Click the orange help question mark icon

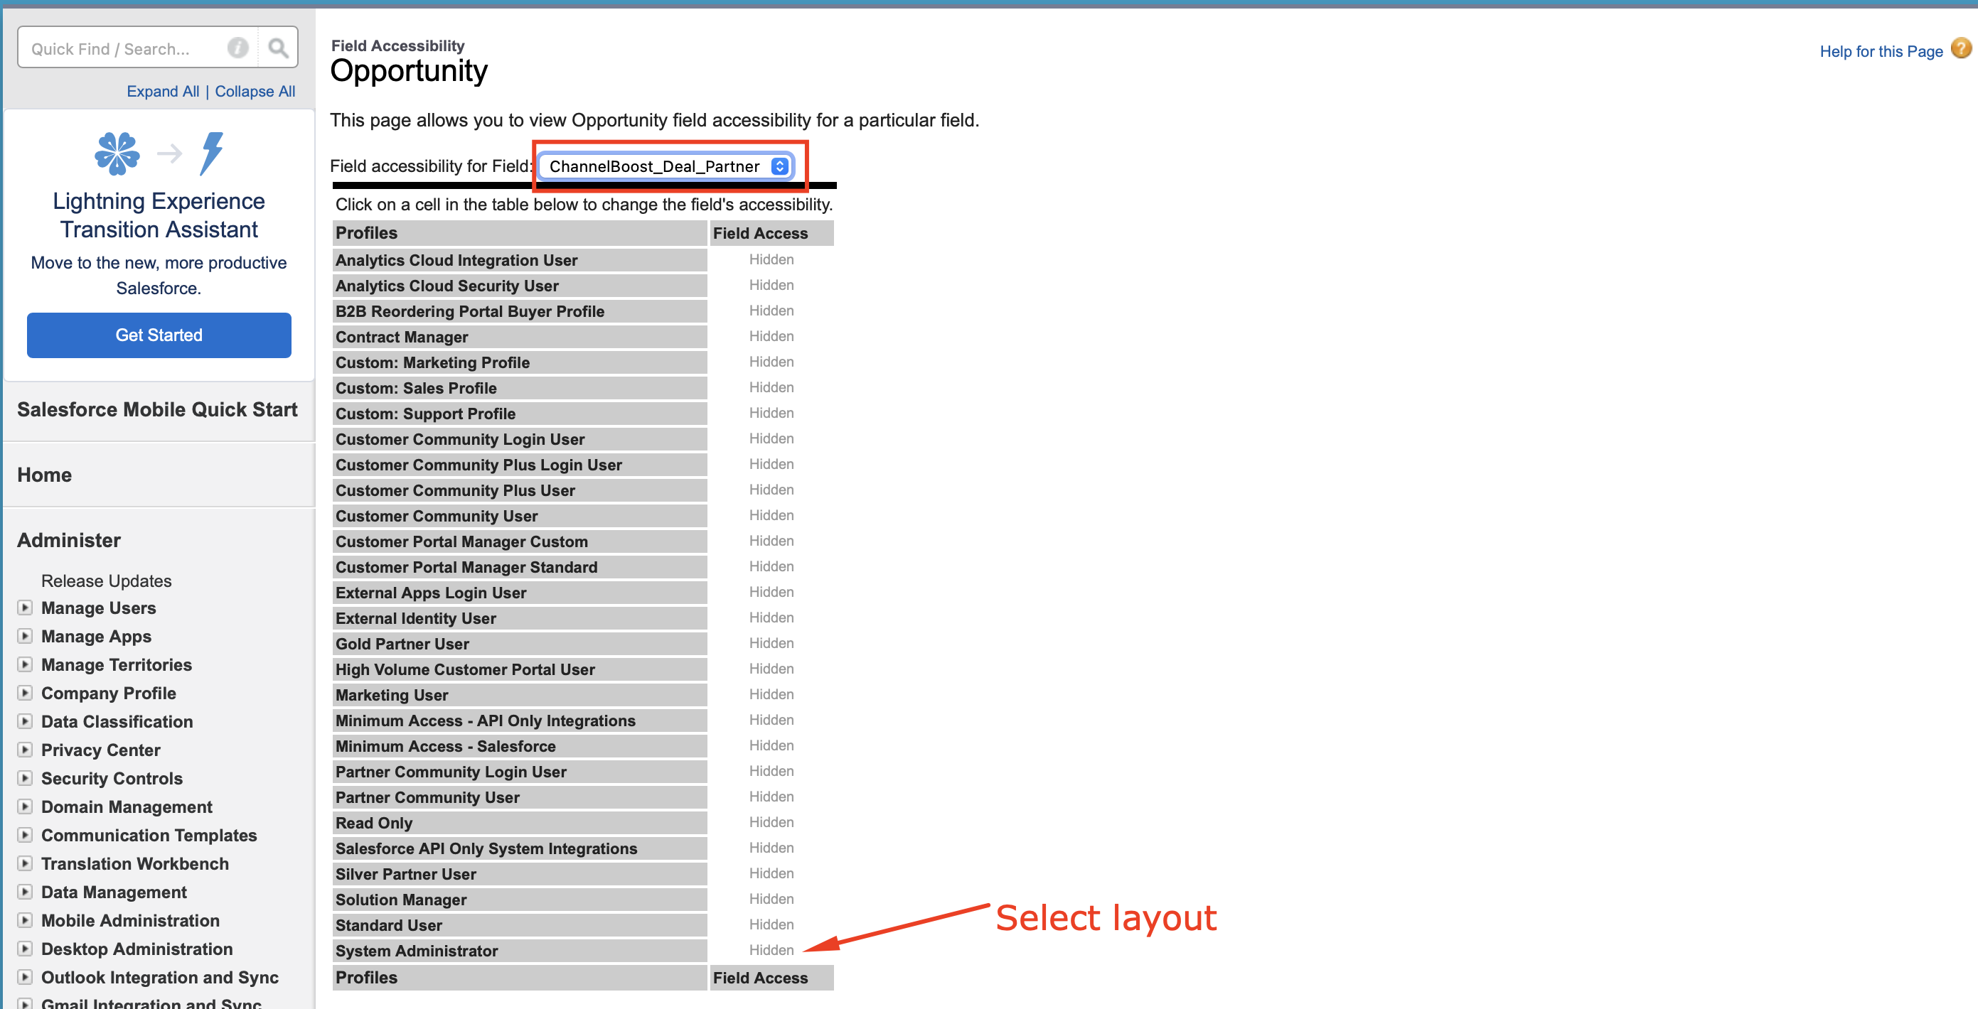click(x=1961, y=49)
